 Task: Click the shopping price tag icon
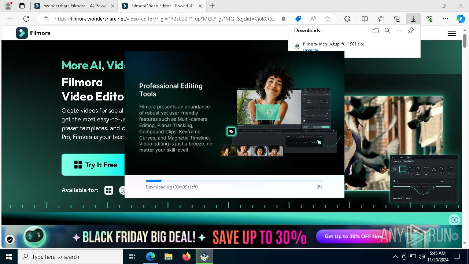[x=298, y=19]
